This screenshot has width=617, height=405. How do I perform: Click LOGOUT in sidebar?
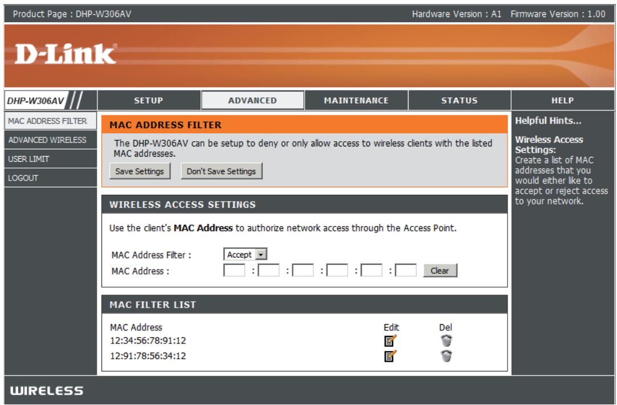pyautogui.click(x=50, y=178)
